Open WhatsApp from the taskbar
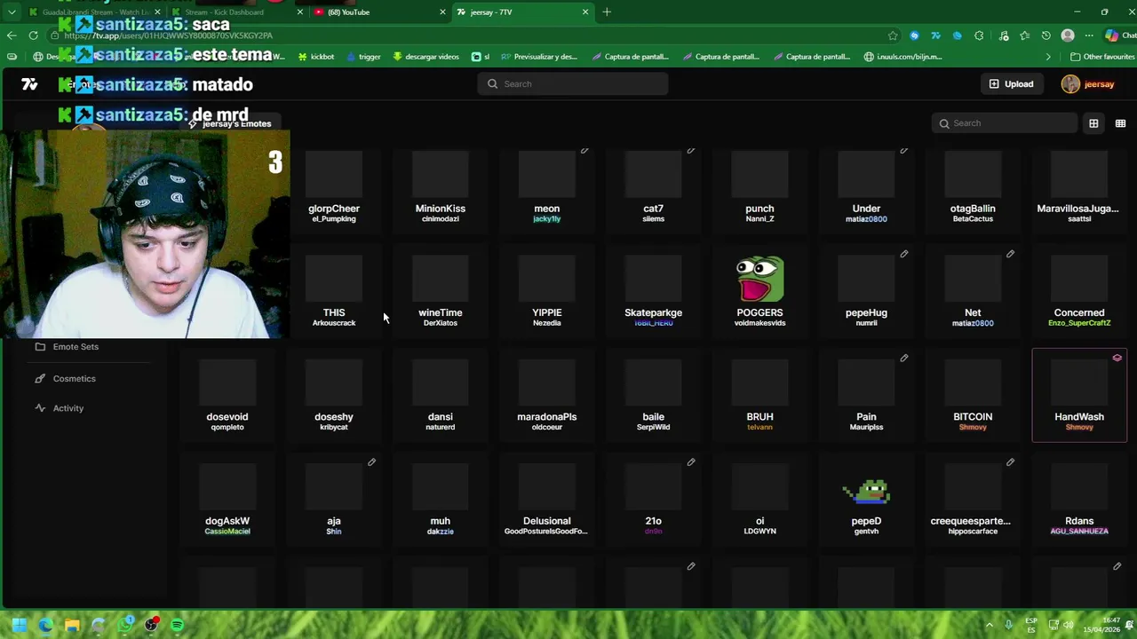Image resolution: width=1137 pixels, height=639 pixels. [x=125, y=625]
